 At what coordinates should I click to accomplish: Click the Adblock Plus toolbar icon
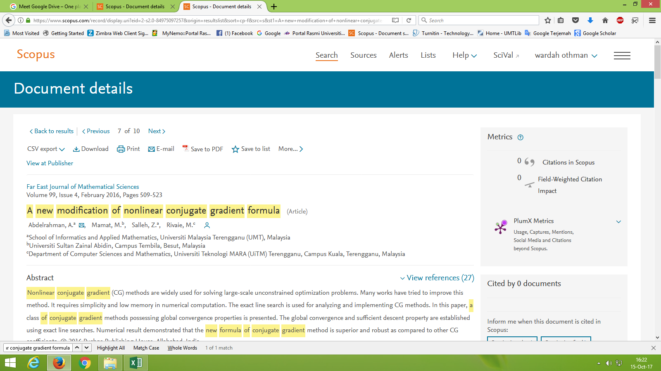click(x=620, y=20)
